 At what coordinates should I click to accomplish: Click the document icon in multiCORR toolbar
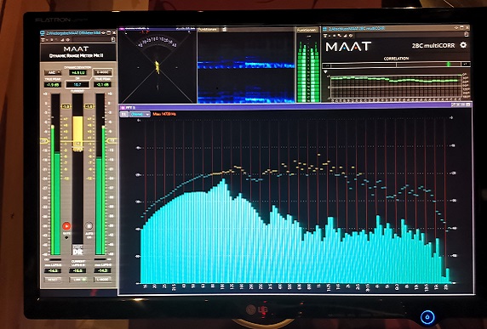[467, 34]
